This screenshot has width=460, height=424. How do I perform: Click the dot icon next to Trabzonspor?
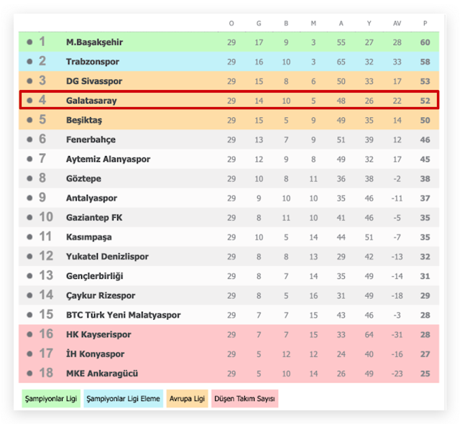(x=29, y=62)
